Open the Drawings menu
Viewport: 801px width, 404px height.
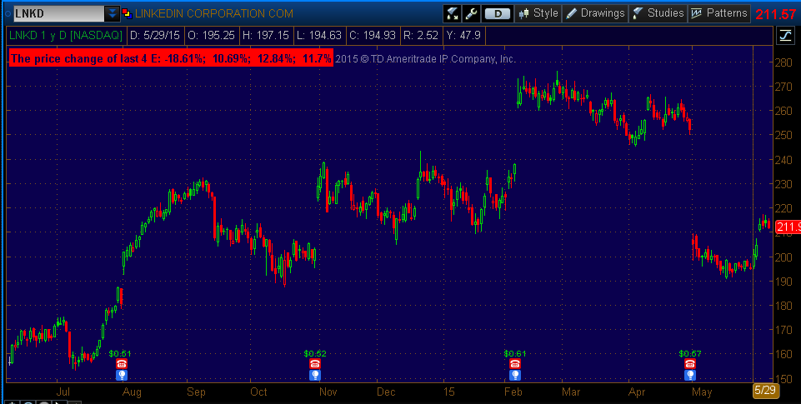pyautogui.click(x=595, y=13)
